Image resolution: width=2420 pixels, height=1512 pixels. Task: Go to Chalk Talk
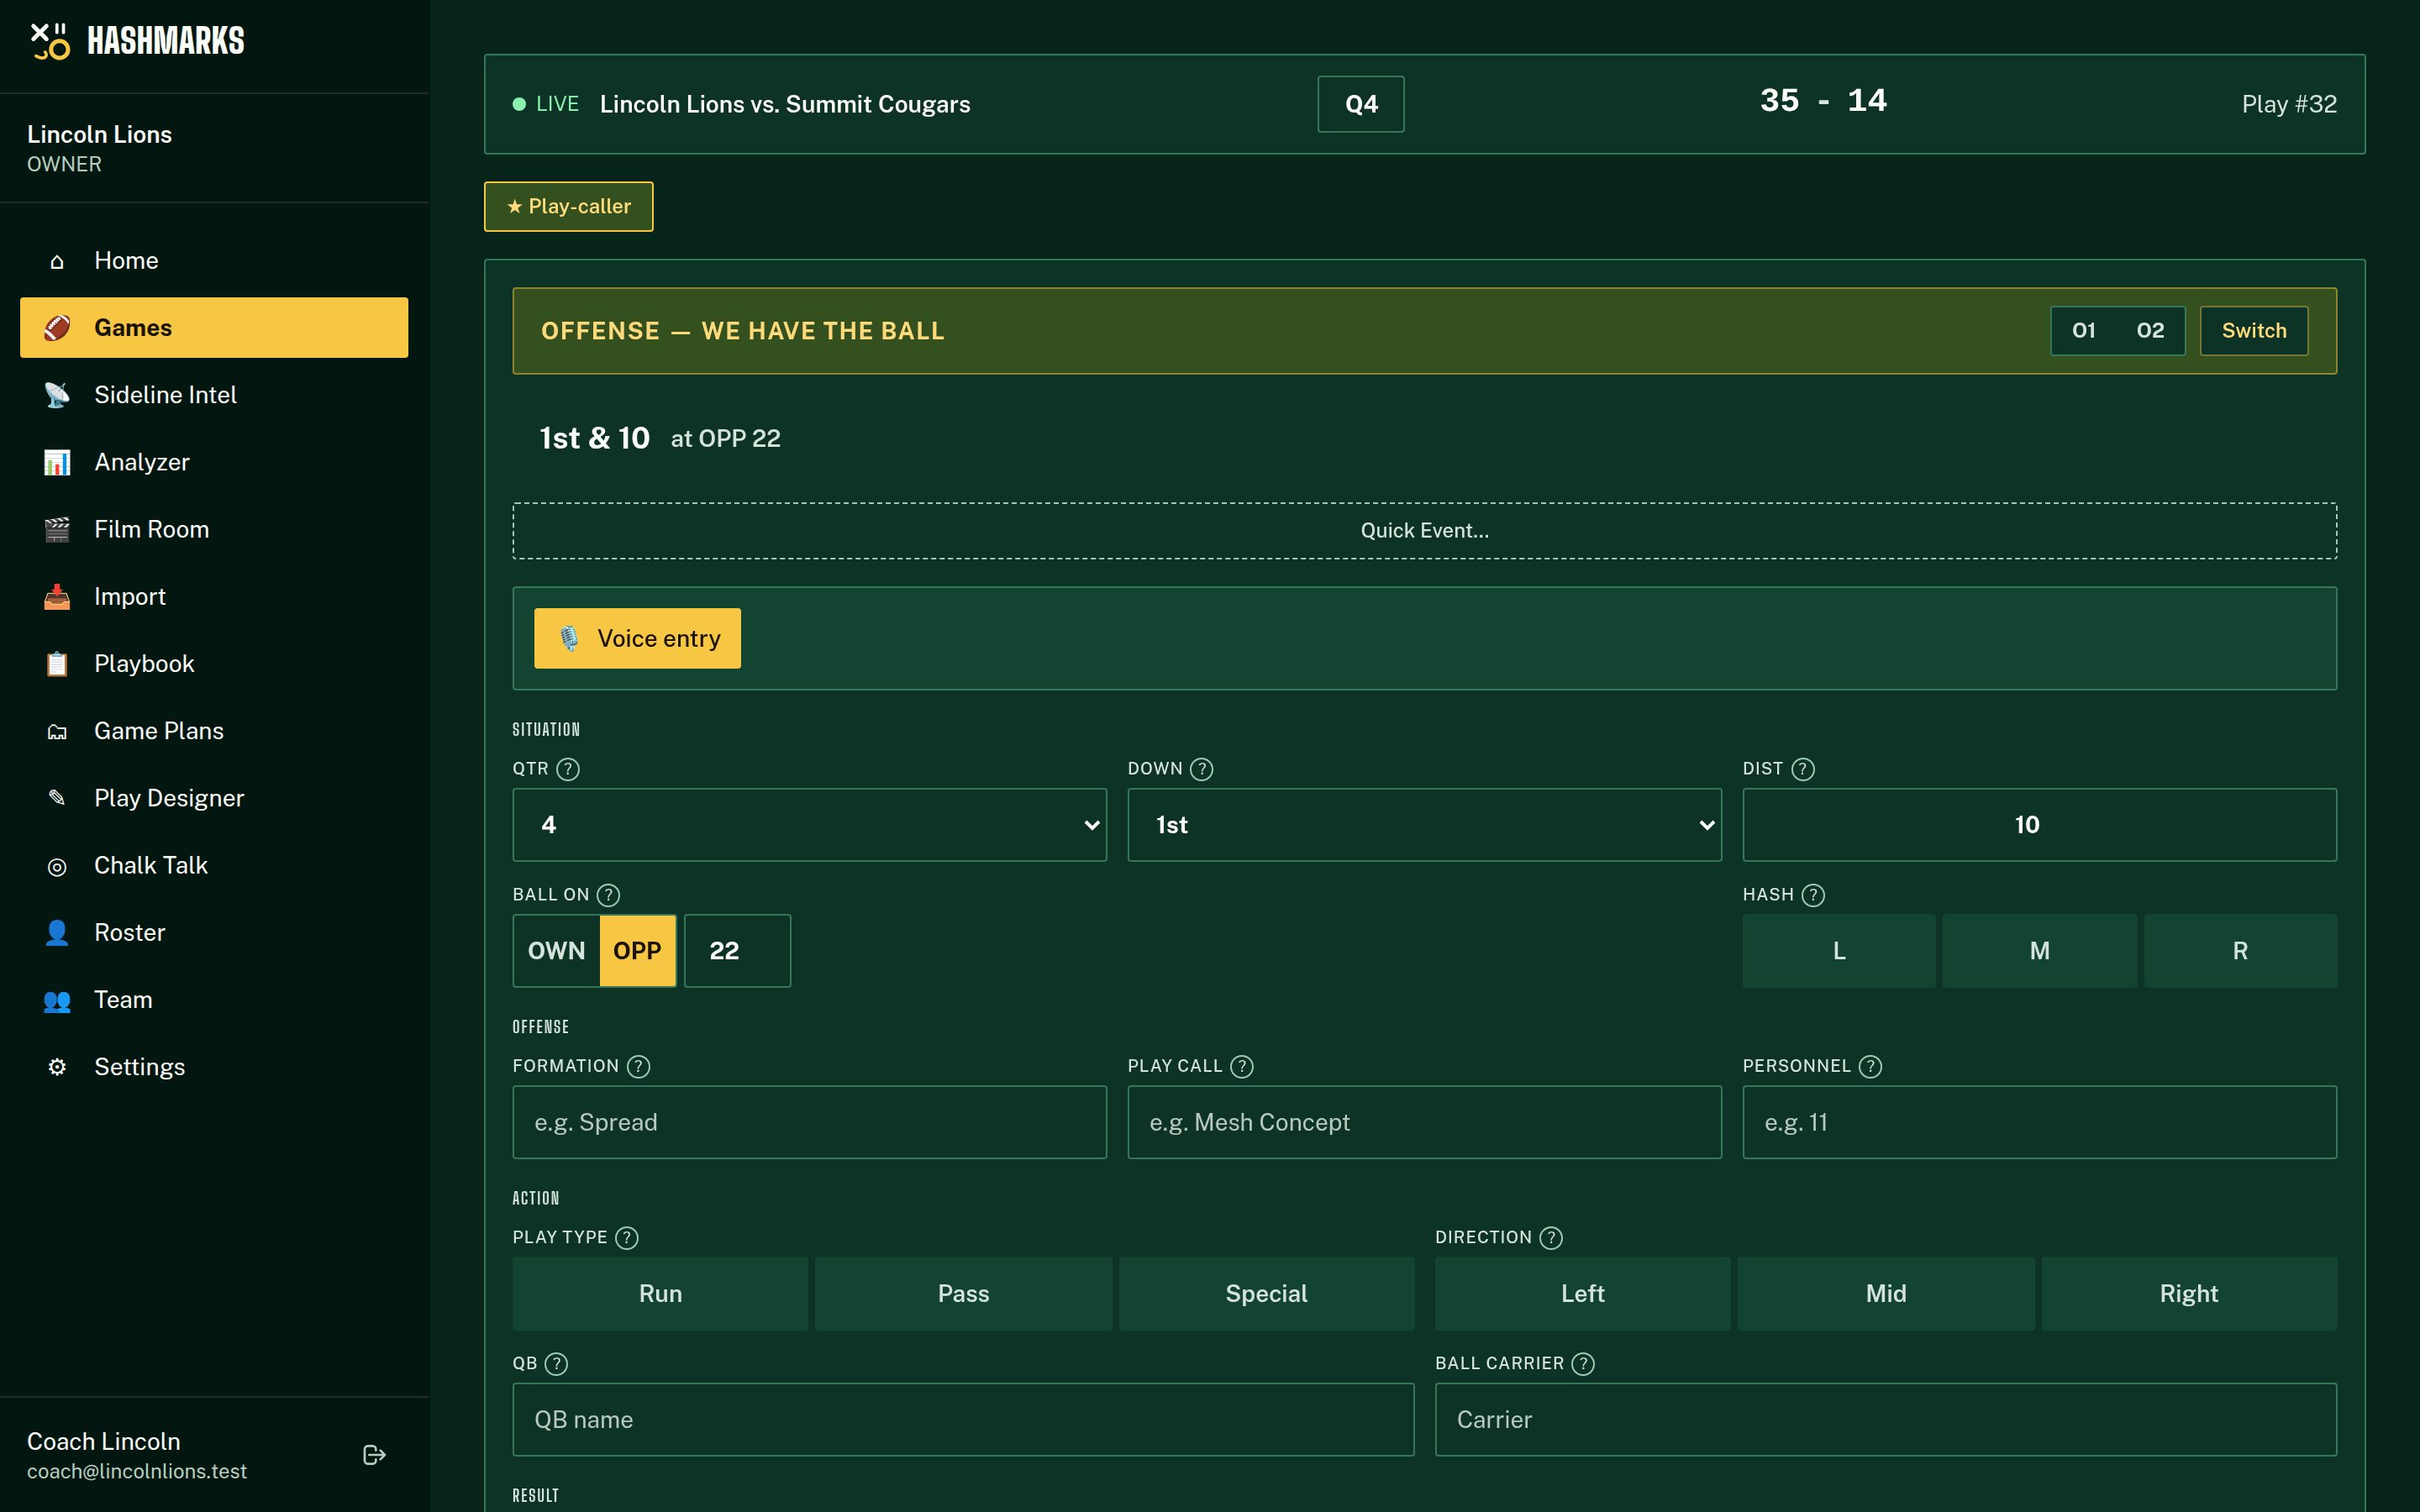click(x=214, y=866)
